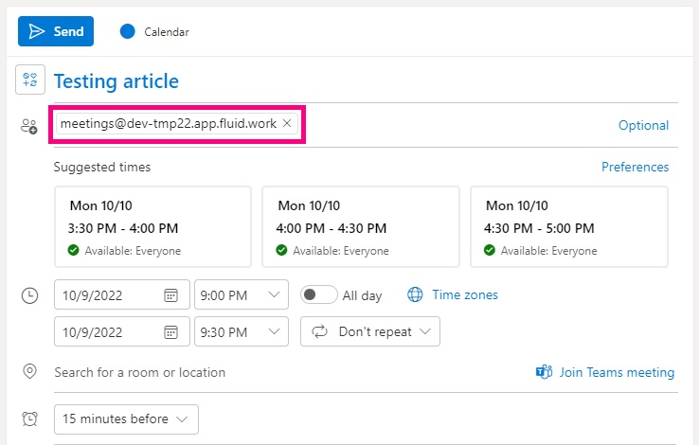
Task: Expand the 9:00 PM start time dropdown
Action: click(x=242, y=294)
